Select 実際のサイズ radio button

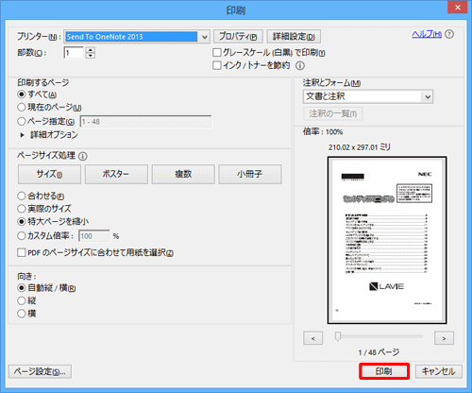coord(22,209)
